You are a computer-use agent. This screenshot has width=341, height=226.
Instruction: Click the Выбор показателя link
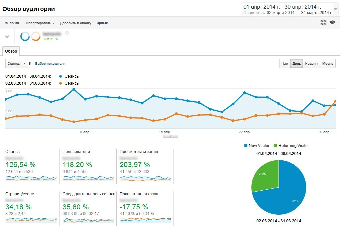coord(50,63)
